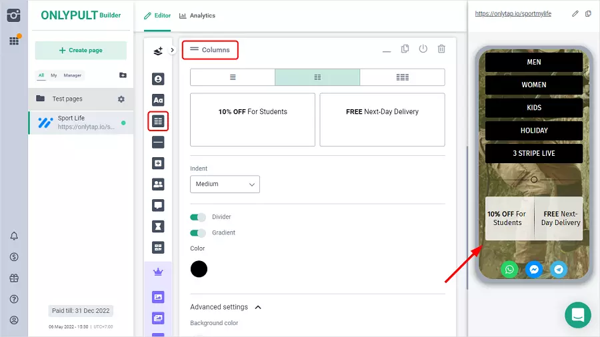This screenshot has width=600, height=337.
Task: Duplicate the Columns block
Action: (405, 49)
